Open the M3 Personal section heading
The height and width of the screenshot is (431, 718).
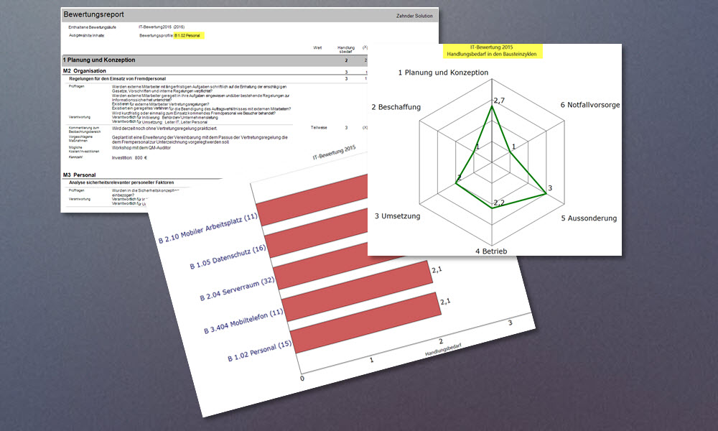[79, 175]
